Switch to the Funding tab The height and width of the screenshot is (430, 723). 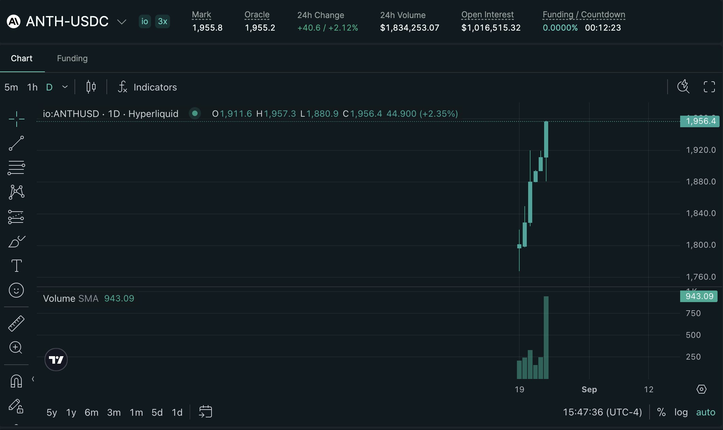[72, 59]
